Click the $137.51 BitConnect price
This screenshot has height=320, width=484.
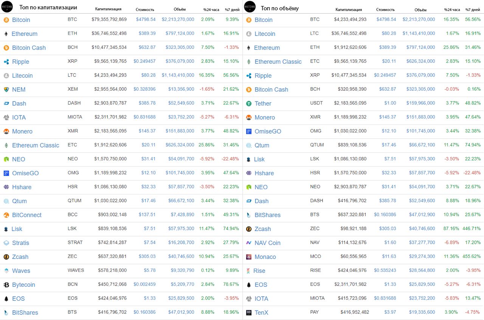147,215
